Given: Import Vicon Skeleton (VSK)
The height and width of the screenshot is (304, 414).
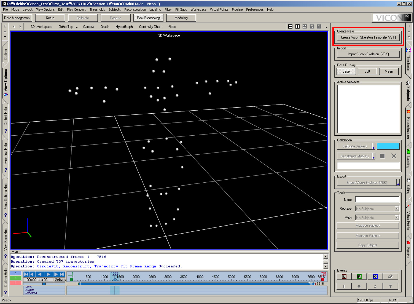Looking at the screenshot, I should (x=368, y=54).
